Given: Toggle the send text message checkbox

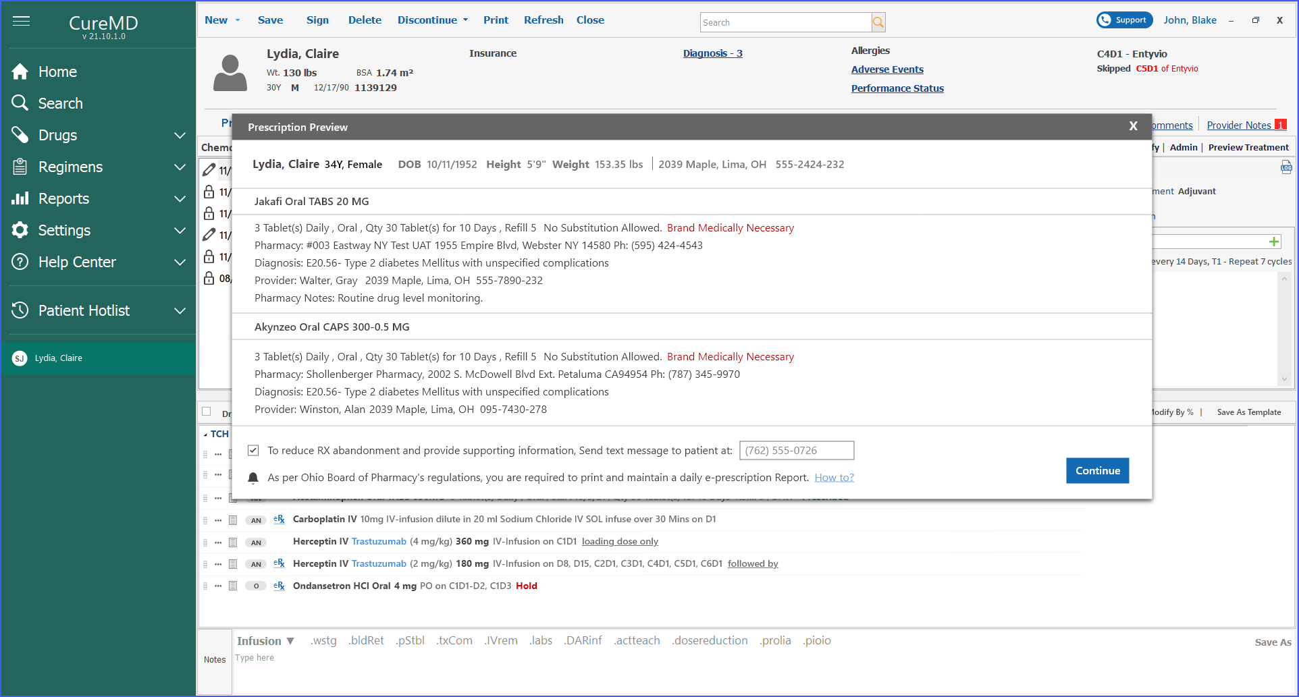Looking at the screenshot, I should click(253, 450).
